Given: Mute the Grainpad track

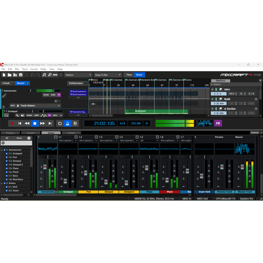Looking at the screenshot, I should click(x=29, y=115).
